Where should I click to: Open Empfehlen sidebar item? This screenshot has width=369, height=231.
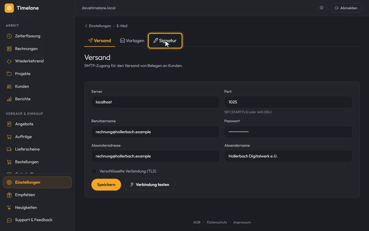[x=37, y=195]
